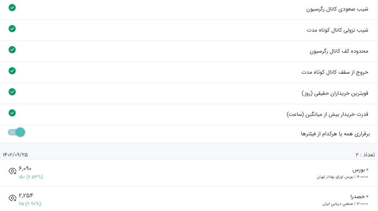Click green check for شیب صعودی کانال رگرسیون
378x211 pixels.
coord(12,8)
